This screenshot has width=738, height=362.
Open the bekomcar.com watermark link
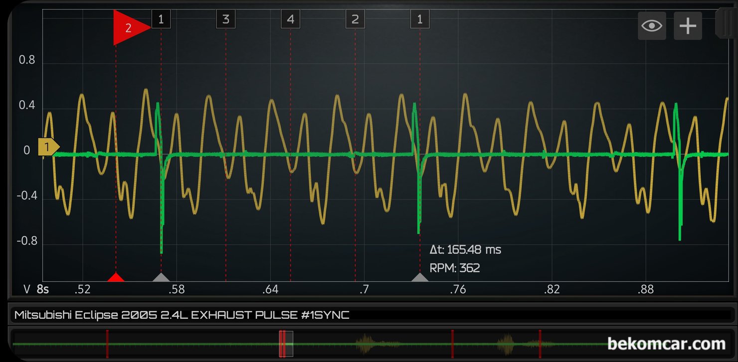click(666, 344)
